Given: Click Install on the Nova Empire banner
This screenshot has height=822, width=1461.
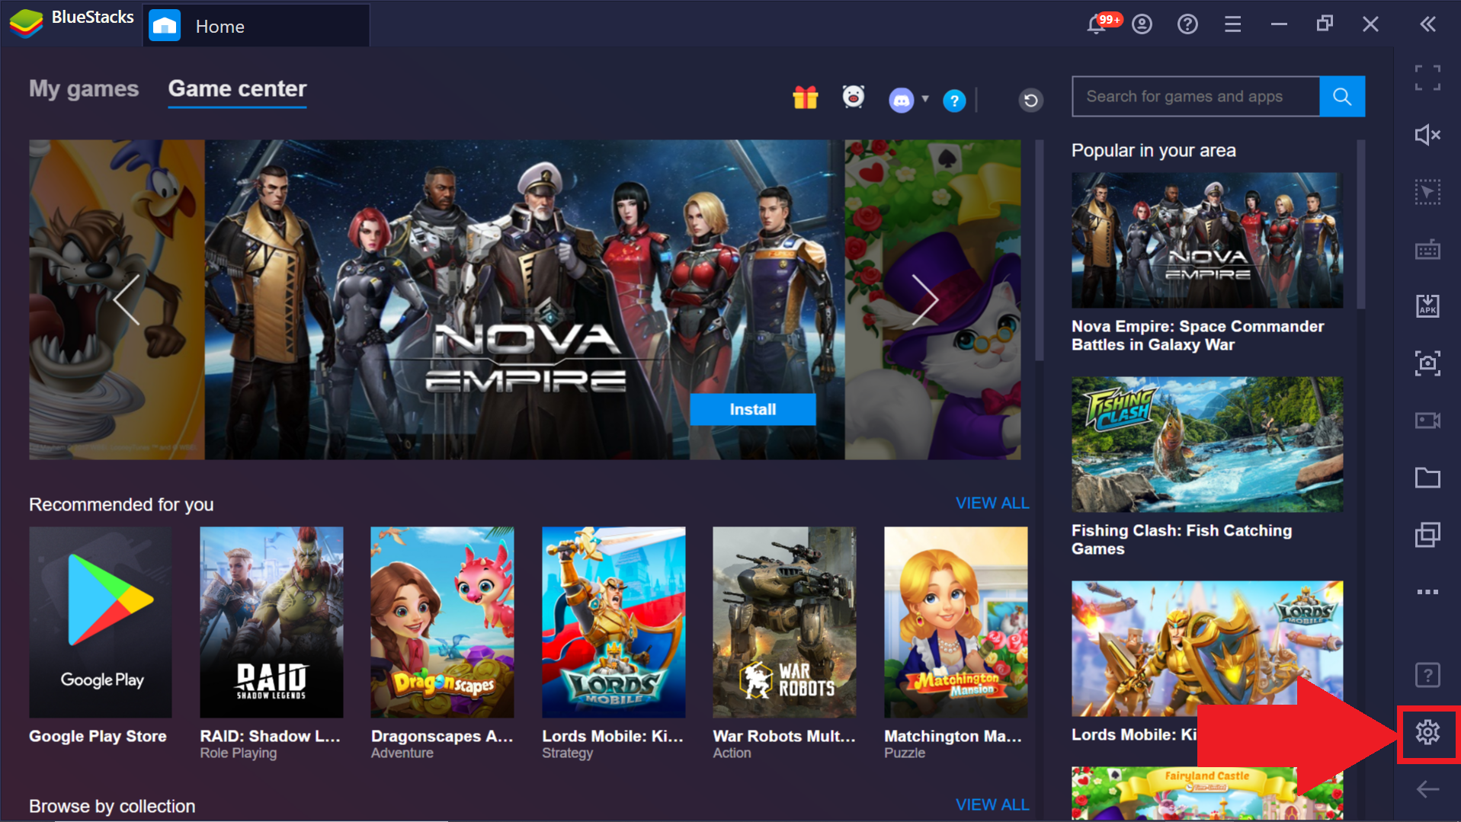Looking at the screenshot, I should point(753,409).
